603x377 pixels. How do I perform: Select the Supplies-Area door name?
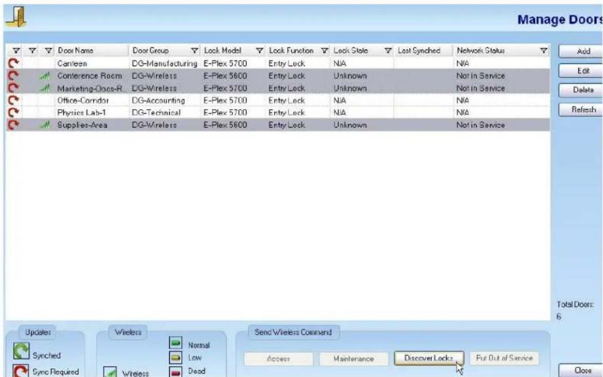coord(82,125)
